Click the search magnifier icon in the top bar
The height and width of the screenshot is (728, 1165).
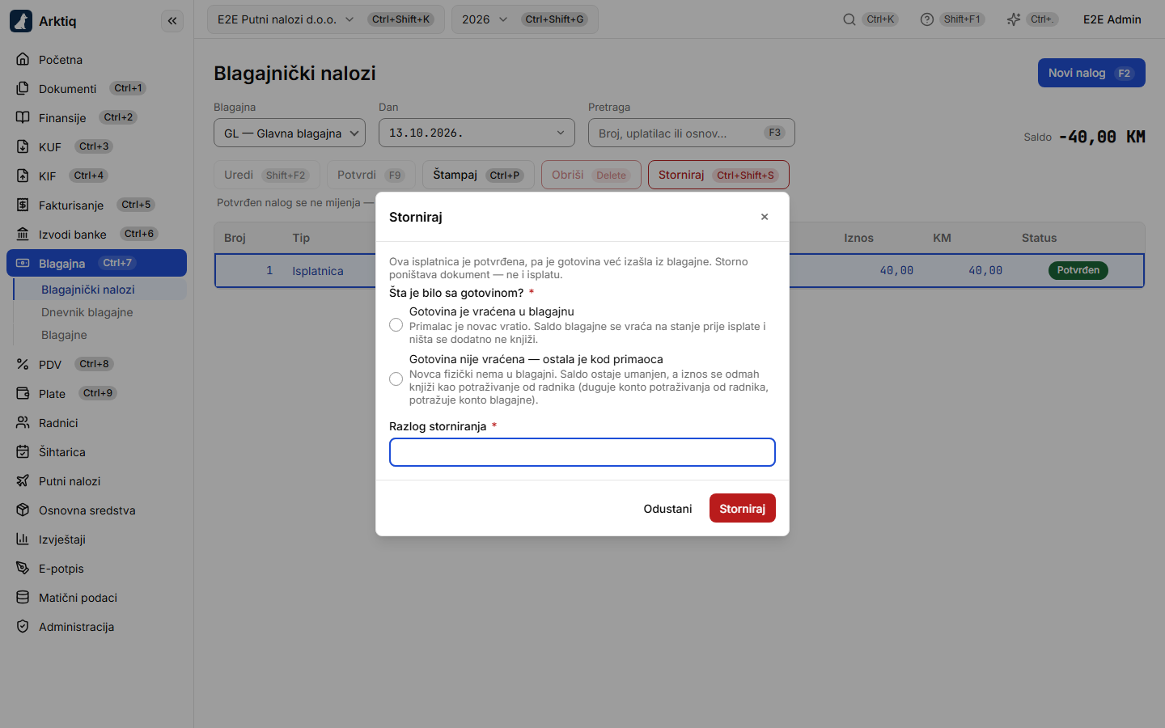pyautogui.click(x=849, y=19)
